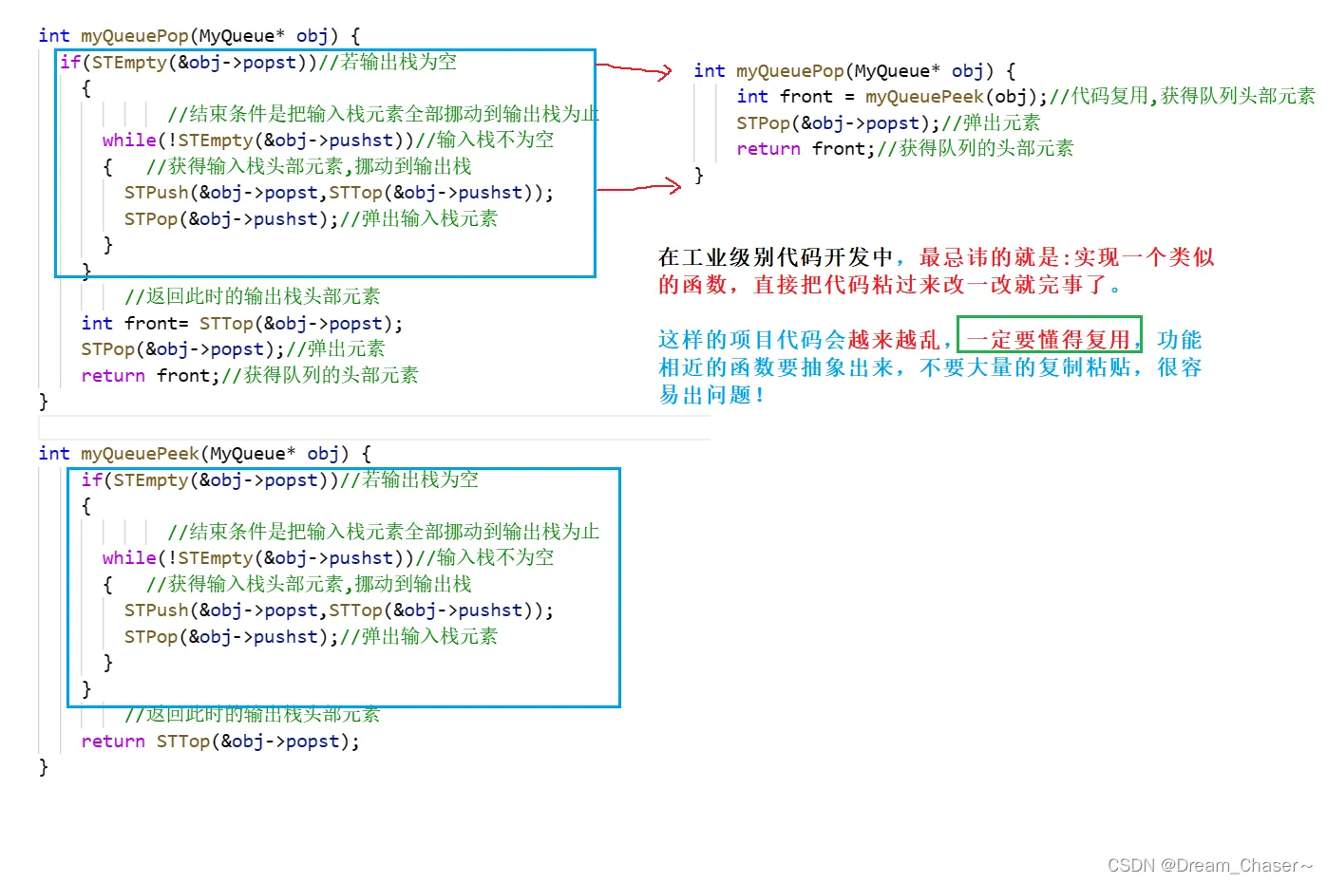Click the comment '//结束条件是把输入栈元素全部挪动到输出栈为止' in myQueuePeek
Screen dimensions: 1327x883
point(384,532)
